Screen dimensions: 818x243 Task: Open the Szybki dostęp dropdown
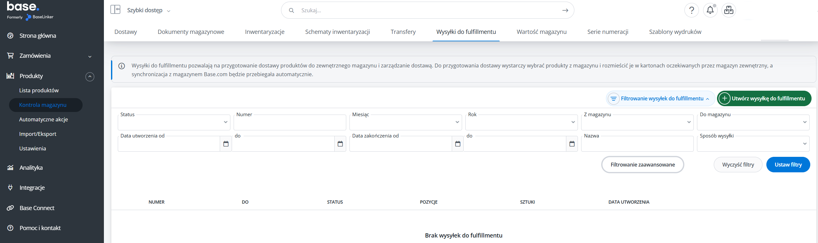149,10
